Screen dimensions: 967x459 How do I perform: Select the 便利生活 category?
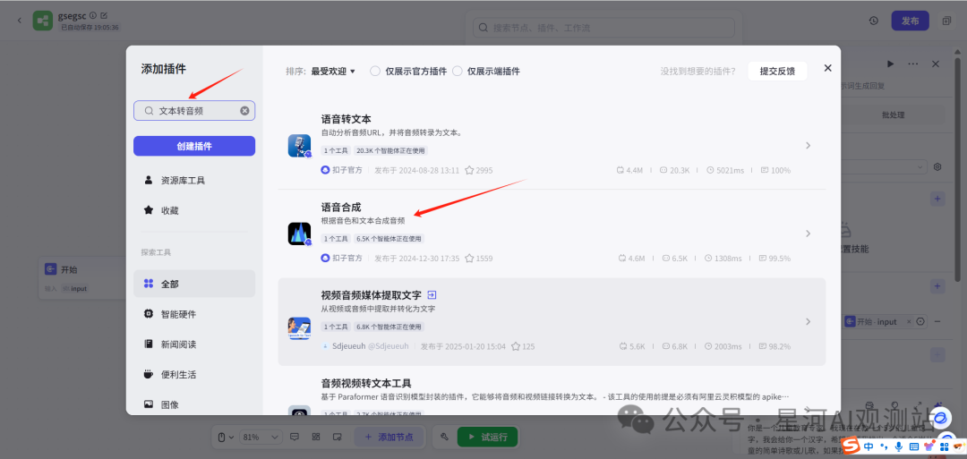(x=194, y=374)
